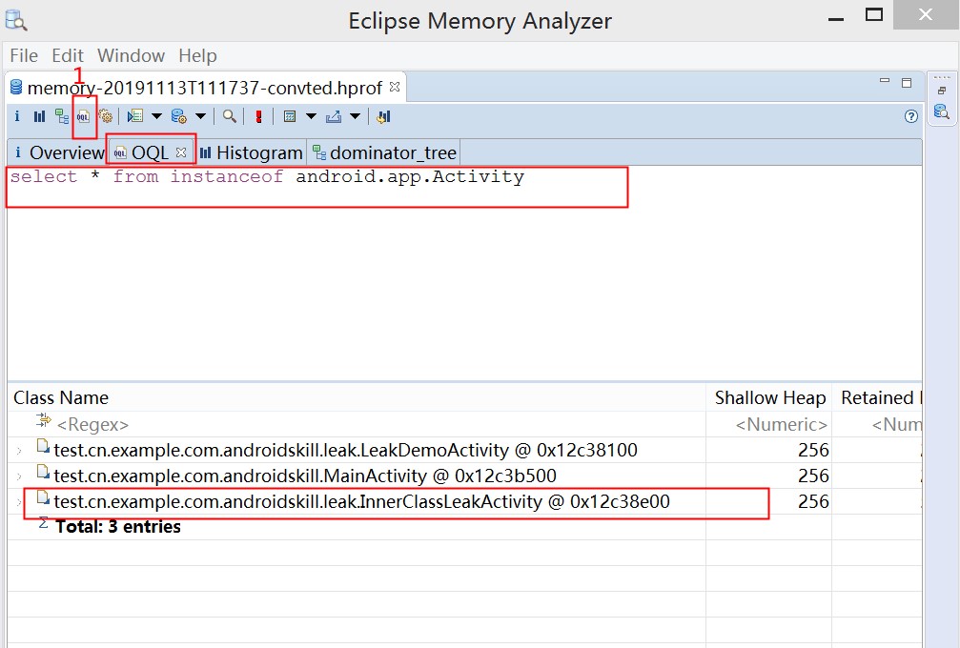This screenshot has height=648, width=960.
Task: Click the 256 shallow heap value for InnerClassLeakActivity
Action: point(813,502)
